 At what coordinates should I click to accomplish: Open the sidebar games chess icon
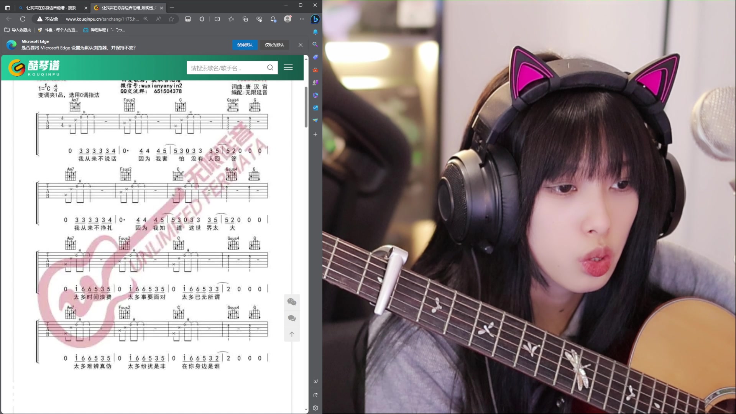pos(315,82)
